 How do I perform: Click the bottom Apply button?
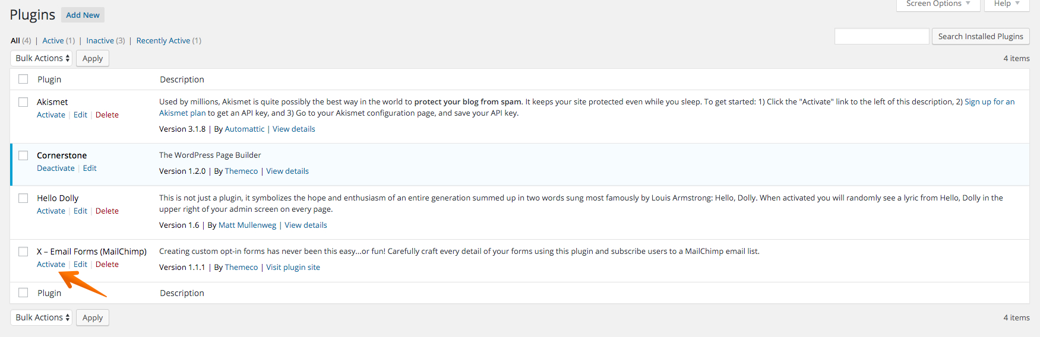click(x=93, y=317)
